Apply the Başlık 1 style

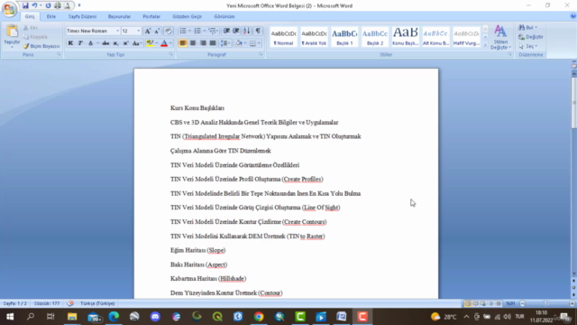click(344, 37)
